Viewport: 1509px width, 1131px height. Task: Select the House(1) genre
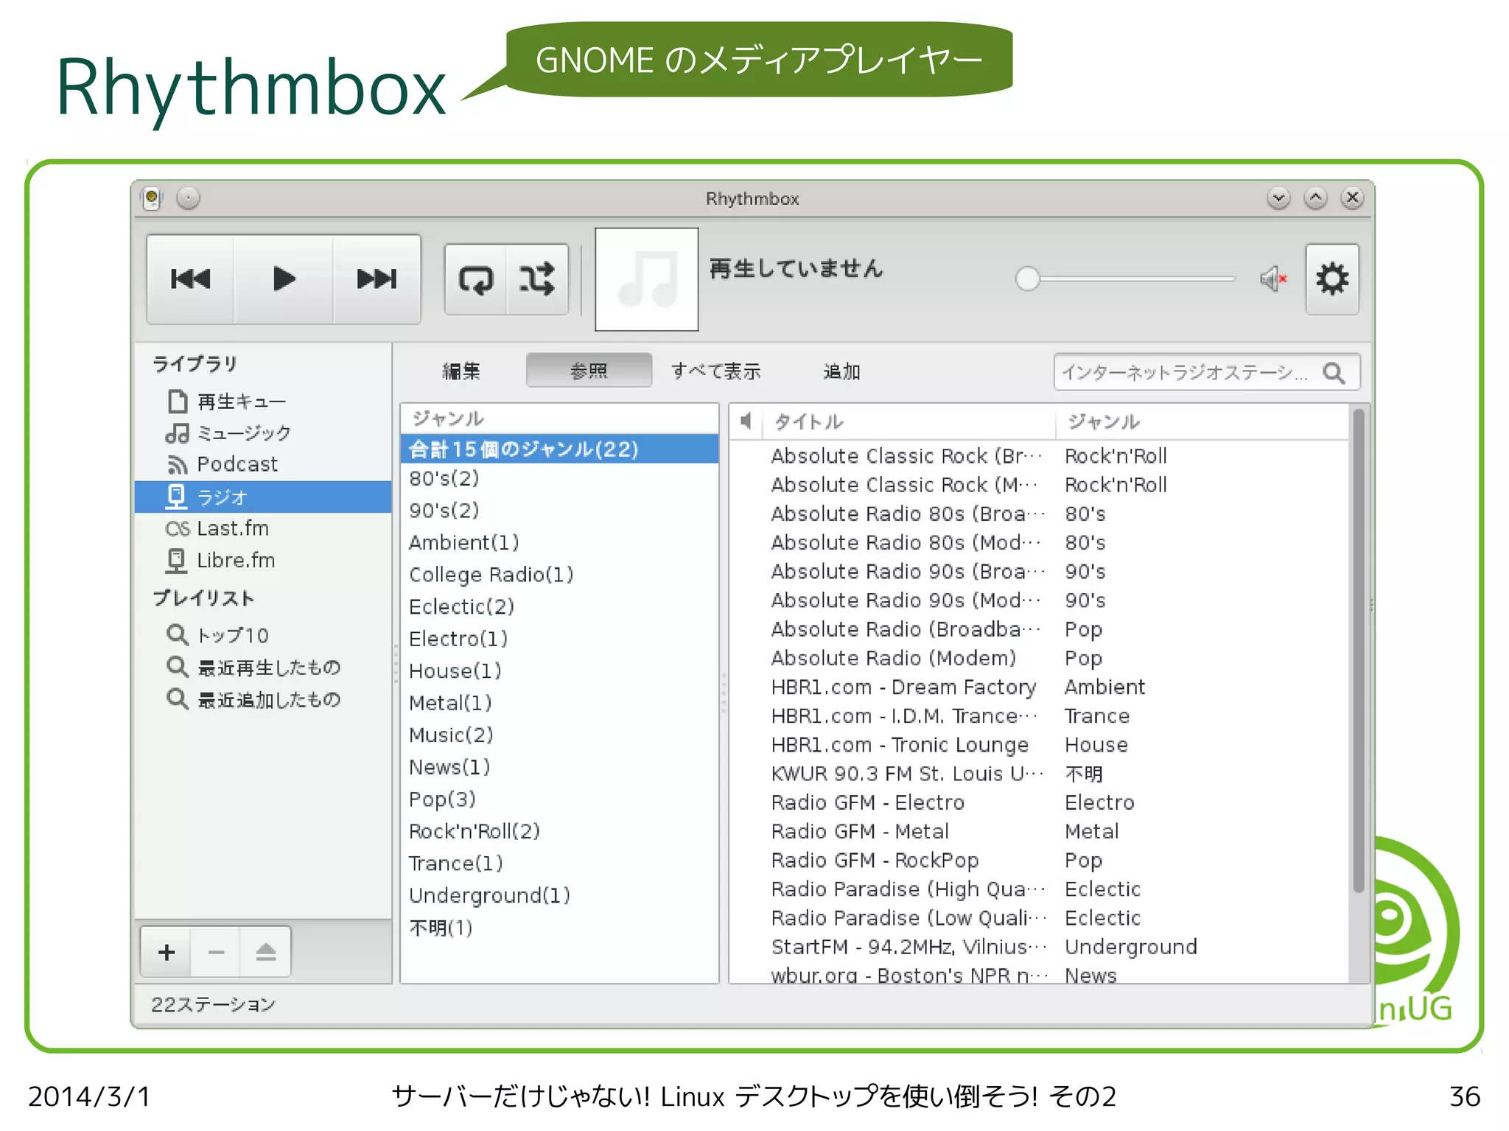(x=559, y=671)
